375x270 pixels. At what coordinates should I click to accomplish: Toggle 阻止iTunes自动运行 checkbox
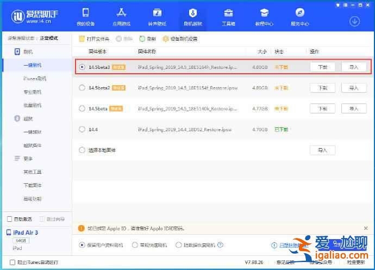tap(12, 262)
